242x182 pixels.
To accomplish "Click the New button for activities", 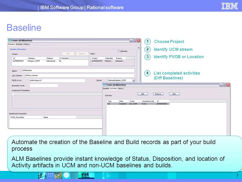I will tap(174, 94).
